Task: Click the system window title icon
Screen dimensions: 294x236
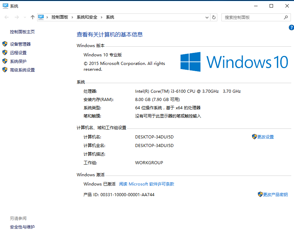Action: 6,6
